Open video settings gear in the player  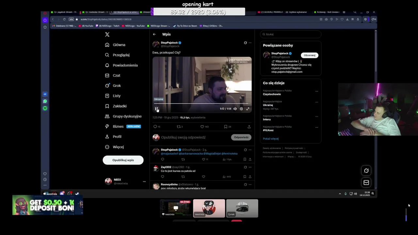click(241, 109)
